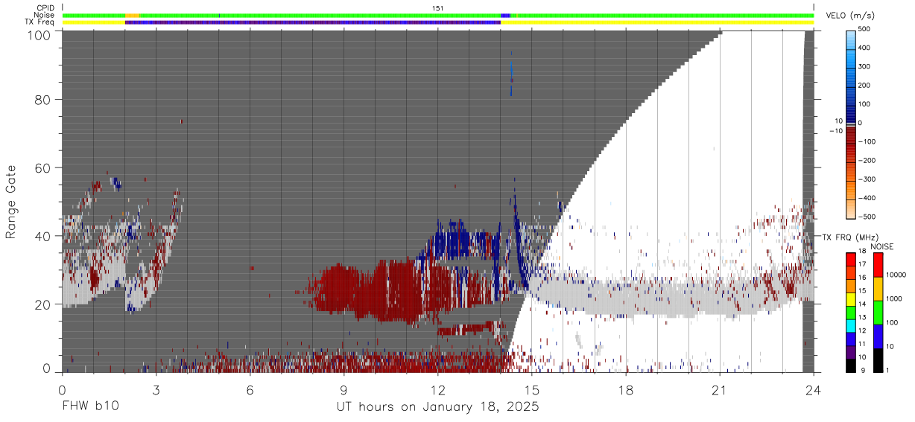
Task: Click the '24' hour label on the x-axis
Action: coord(814,389)
